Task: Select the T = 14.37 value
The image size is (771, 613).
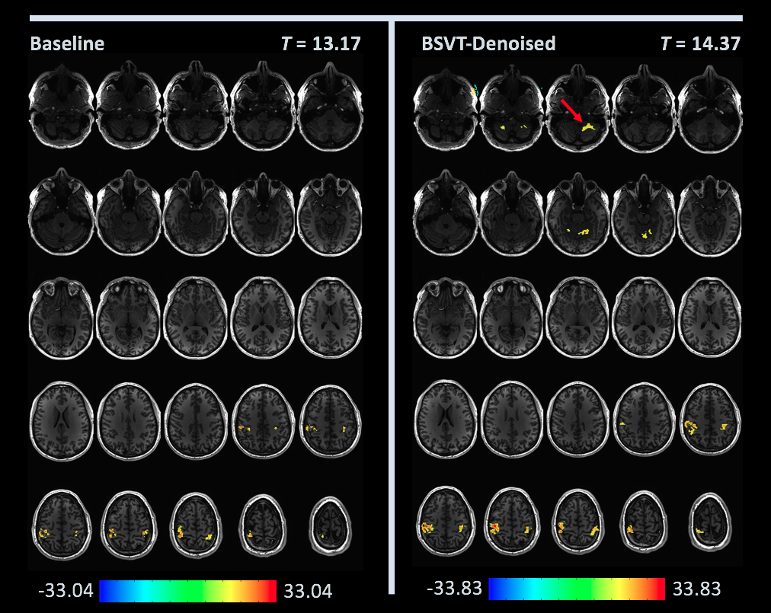Action: (699, 44)
